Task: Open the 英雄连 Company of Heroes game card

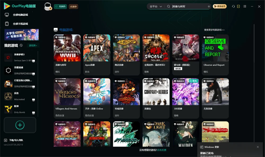Action: point(156,98)
